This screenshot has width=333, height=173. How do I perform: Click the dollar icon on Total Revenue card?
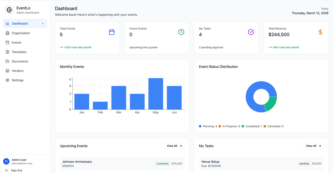[320, 32]
